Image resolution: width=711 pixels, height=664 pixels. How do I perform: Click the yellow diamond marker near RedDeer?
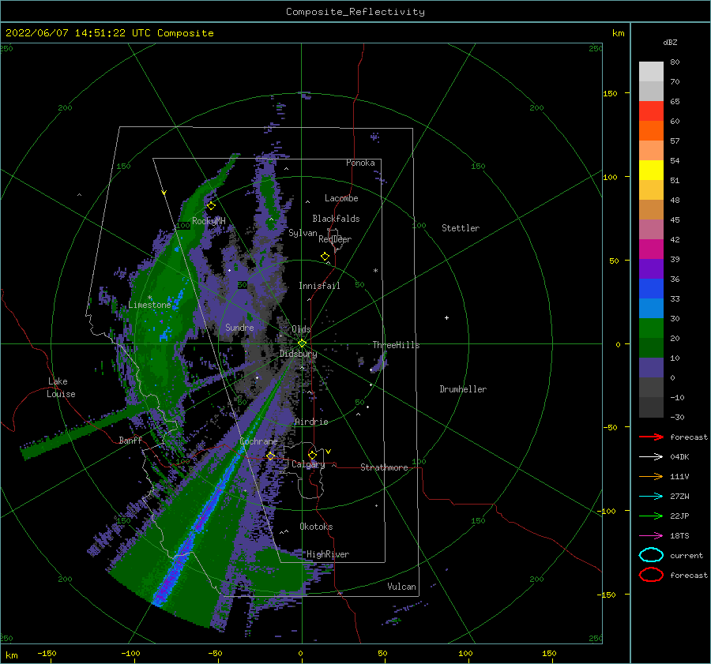pyautogui.click(x=325, y=257)
